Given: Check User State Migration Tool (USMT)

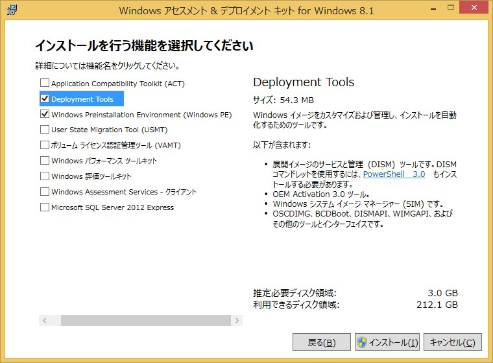Looking at the screenshot, I should coord(45,129).
